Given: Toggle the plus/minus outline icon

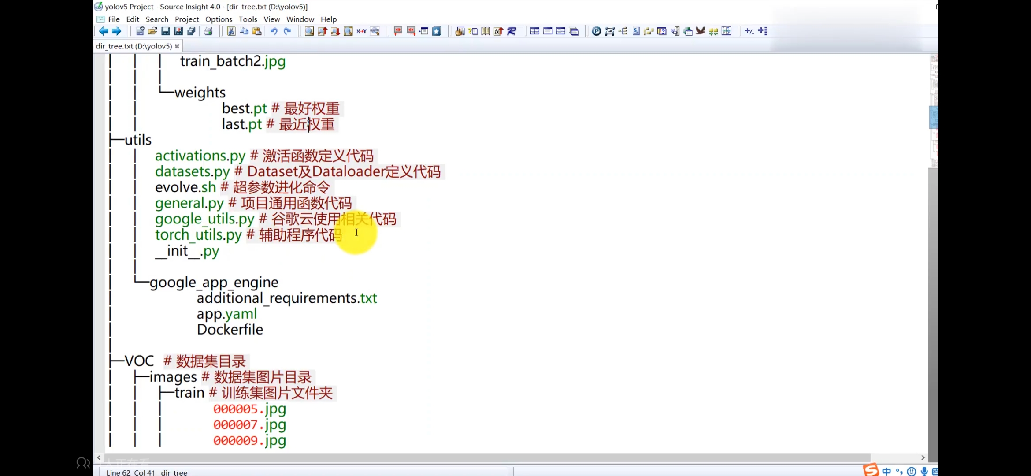Looking at the screenshot, I should 749,31.
